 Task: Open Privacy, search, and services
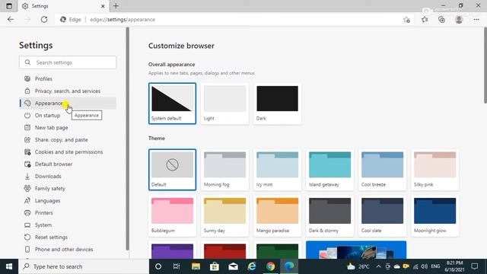pyautogui.click(x=68, y=91)
